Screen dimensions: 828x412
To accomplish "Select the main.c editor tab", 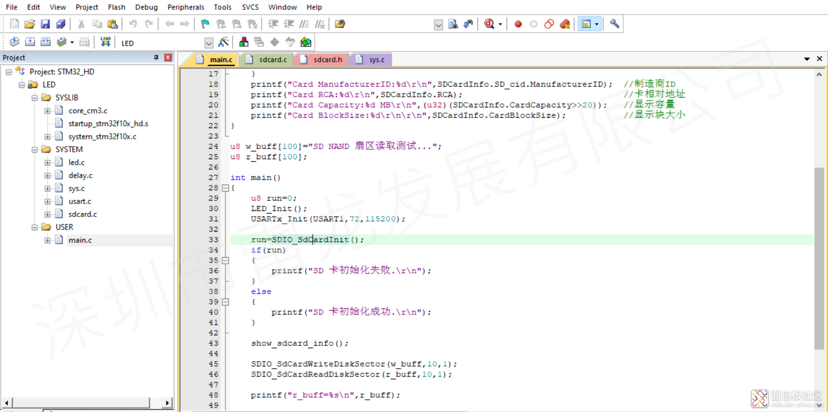I will pyautogui.click(x=216, y=60).
